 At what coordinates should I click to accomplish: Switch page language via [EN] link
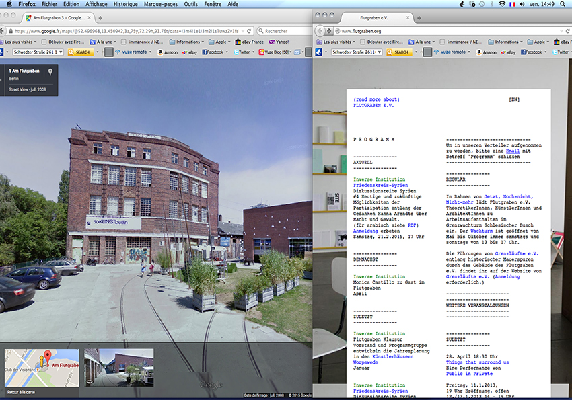pos(514,99)
